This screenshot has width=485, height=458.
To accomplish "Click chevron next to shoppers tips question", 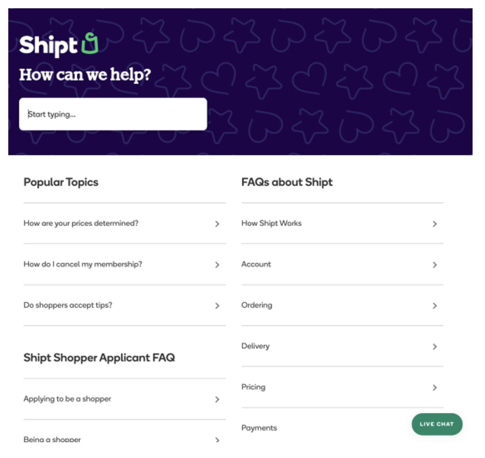I will (x=217, y=306).
